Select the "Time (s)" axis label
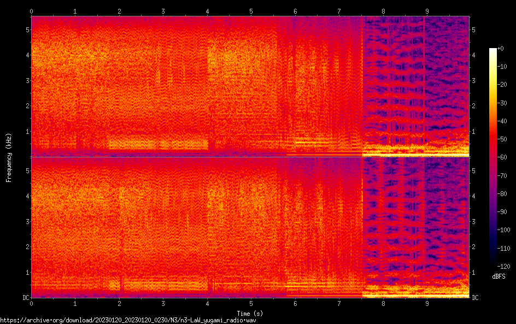Image resolution: width=516 pixels, height=324 pixels. (x=250, y=313)
